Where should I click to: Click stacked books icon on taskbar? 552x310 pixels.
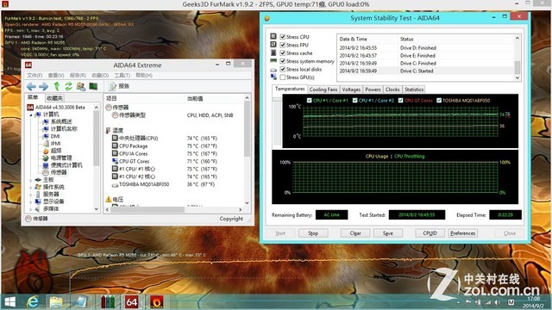pyautogui.click(x=108, y=302)
